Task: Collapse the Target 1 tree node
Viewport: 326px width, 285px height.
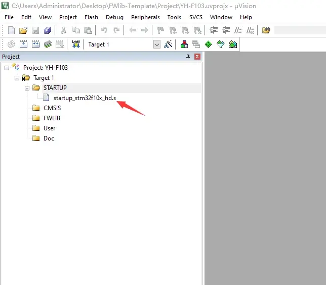Action: [17, 78]
